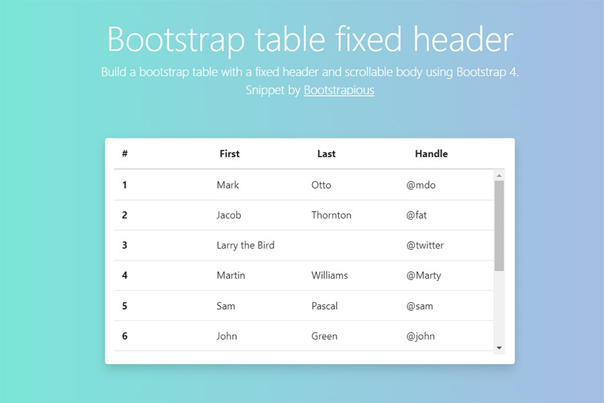
Task: Click the "@twitter" handle cell
Action: (x=425, y=245)
